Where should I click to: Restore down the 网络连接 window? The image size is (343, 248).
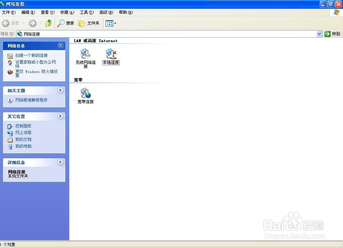pos(331,4)
